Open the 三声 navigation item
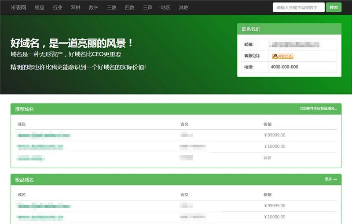 click(x=147, y=7)
